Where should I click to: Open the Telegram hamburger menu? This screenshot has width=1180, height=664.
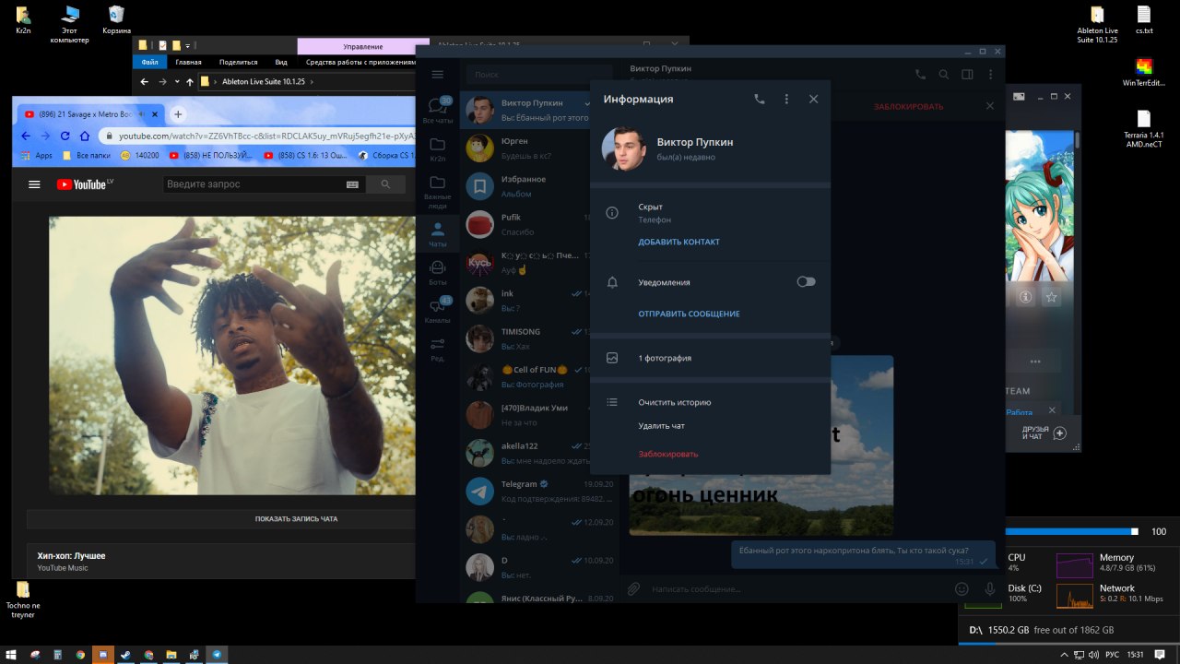pos(438,74)
